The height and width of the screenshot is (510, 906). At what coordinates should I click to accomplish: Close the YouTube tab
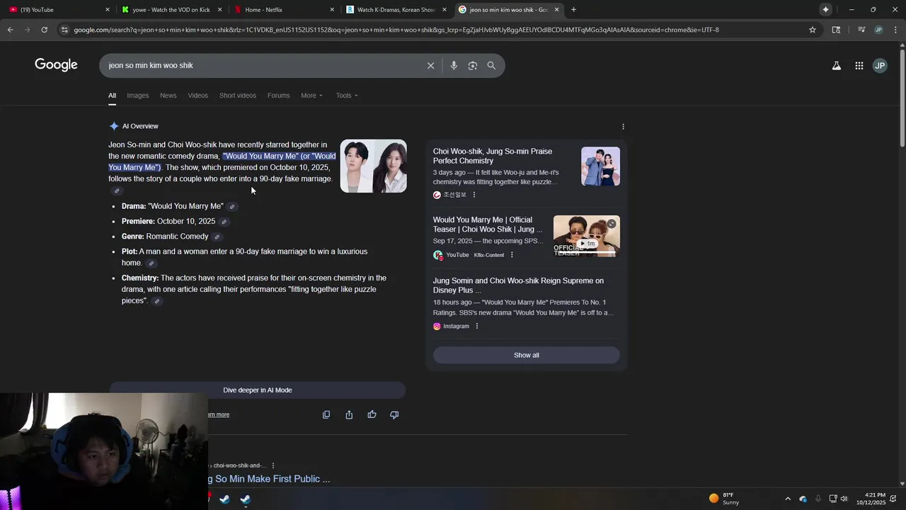pyautogui.click(x=108, y=9)
